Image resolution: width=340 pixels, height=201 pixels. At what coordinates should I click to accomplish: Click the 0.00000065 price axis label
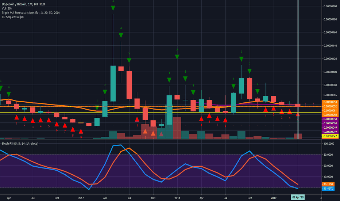(x=330, y=95)
